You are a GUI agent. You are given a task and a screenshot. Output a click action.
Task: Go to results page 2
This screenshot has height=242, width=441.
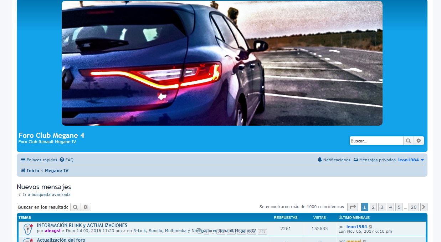(x=373, y=207)
